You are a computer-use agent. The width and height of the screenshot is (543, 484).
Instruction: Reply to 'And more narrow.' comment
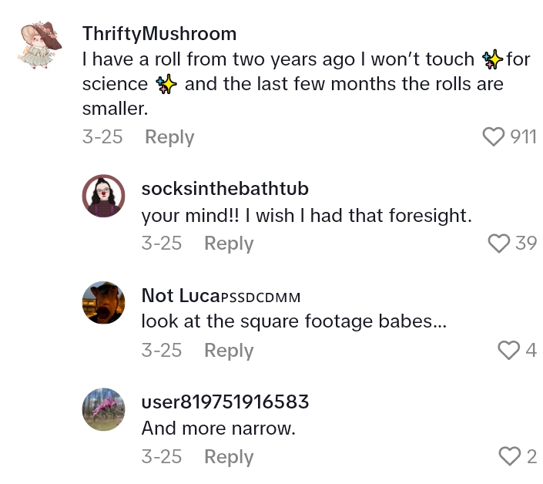(229, 457)
